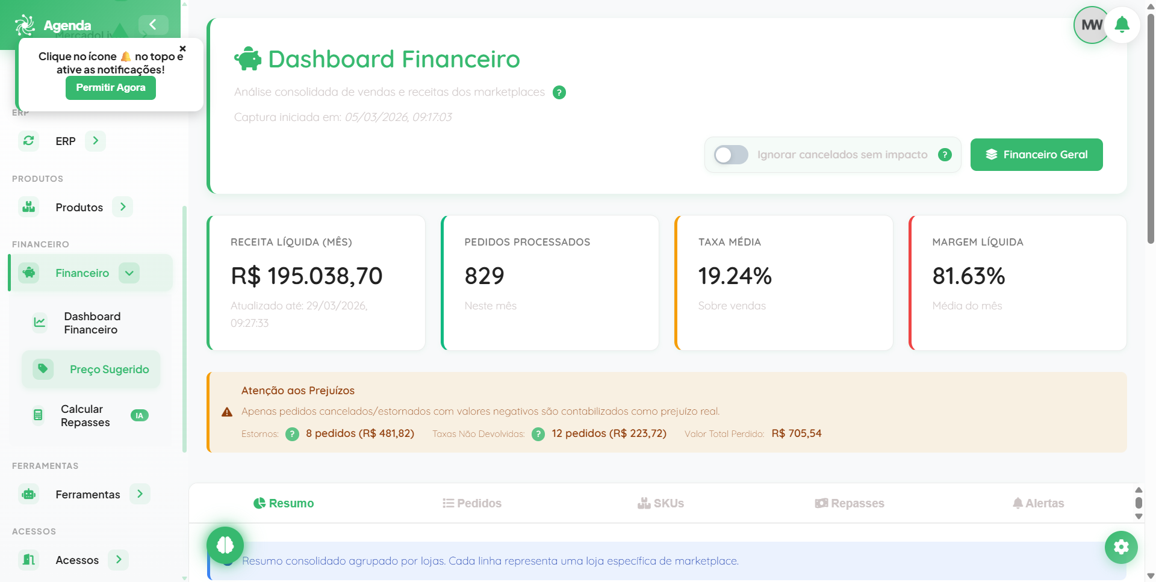
Task: Collapse the Financeiro menu chevron
Action: (x=129, y=273)
